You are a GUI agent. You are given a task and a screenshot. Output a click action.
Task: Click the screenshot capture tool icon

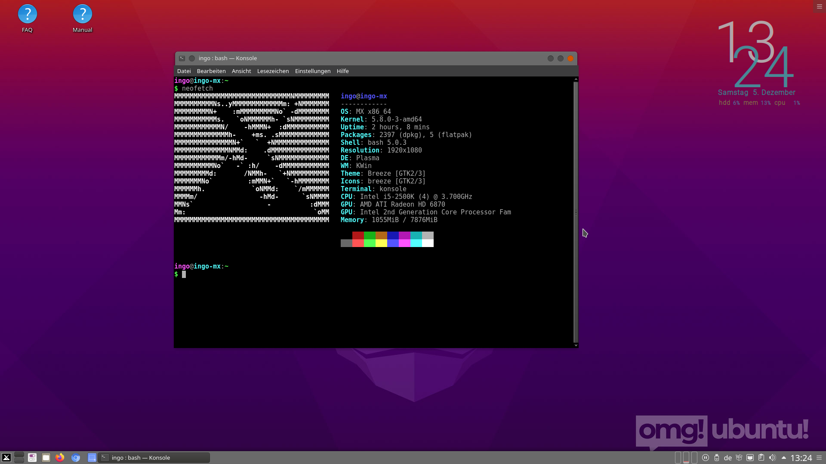tap(92, 458)
